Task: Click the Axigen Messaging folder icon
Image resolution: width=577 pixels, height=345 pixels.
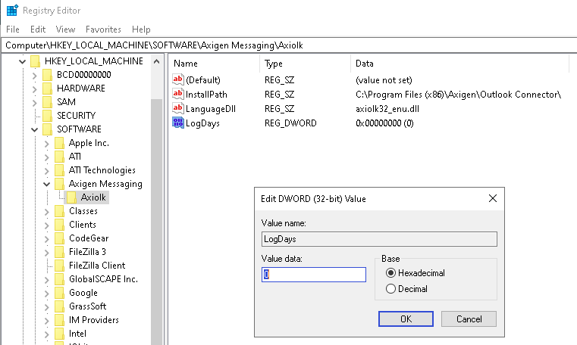Action: click(x=60, y=184)
